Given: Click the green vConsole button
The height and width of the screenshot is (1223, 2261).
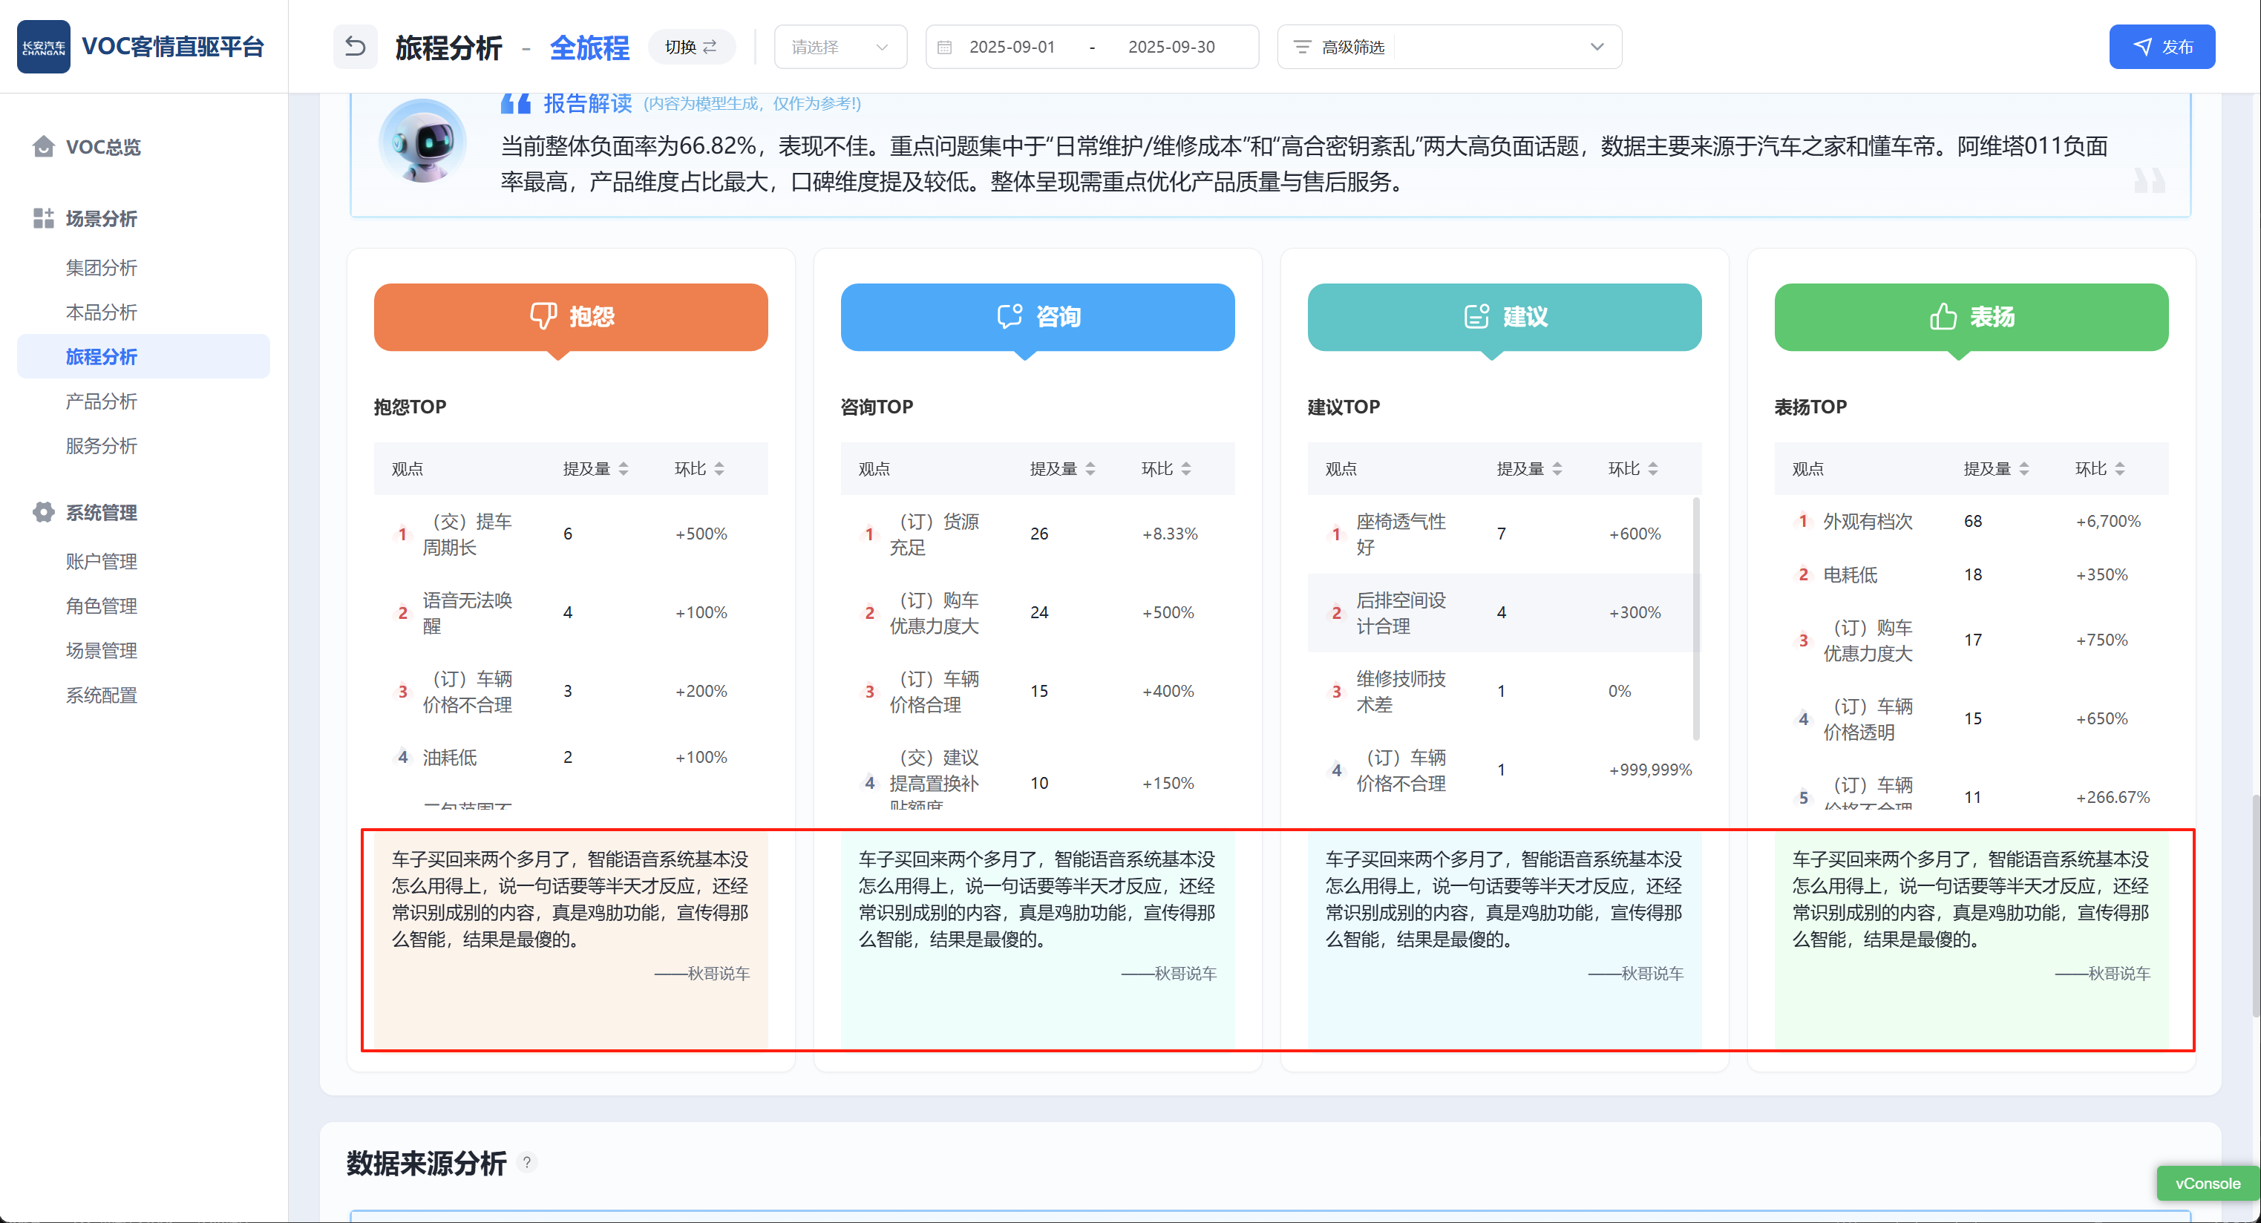Looking at the screenshot, I should coord(2207,1183).
